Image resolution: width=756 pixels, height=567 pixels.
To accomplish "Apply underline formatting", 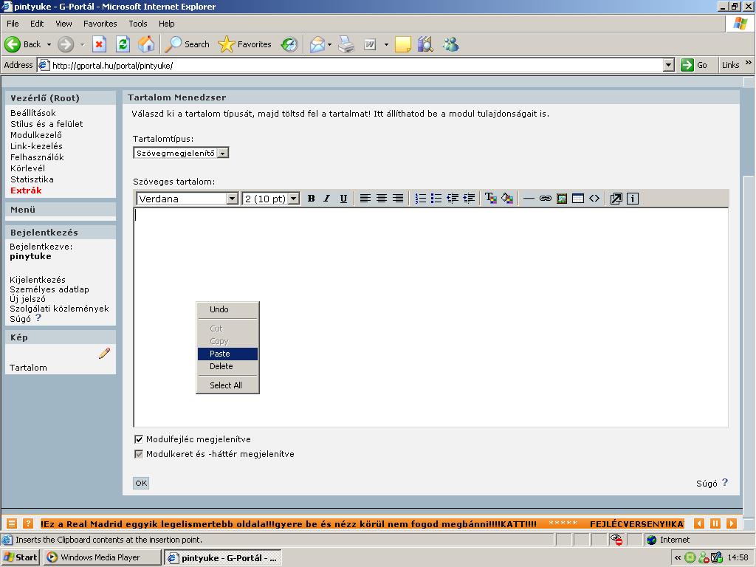I will pos(343,199).
